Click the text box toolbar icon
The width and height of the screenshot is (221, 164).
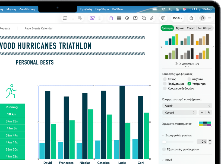pos(135,18)
